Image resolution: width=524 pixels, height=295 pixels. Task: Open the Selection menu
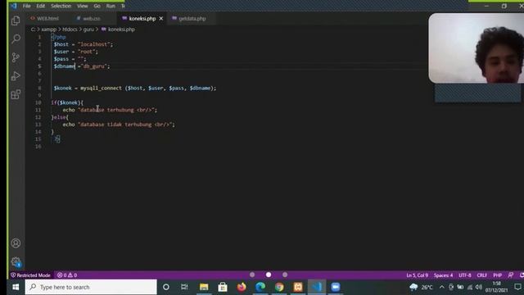[x=61, y=6]
